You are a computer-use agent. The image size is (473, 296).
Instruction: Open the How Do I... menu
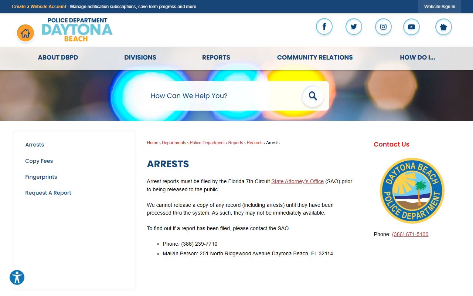[418, 57]
